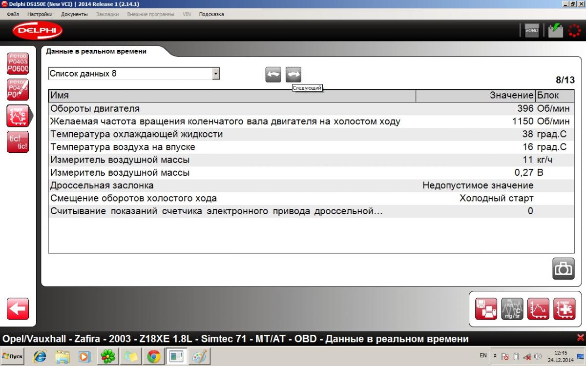Select the Желаемая частота вращения row
The image size is (586, 366).
310,122
